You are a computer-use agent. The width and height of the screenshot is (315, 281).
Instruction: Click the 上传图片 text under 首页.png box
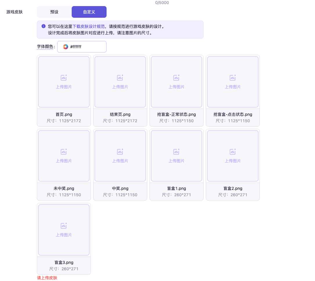tap(64, 87)
